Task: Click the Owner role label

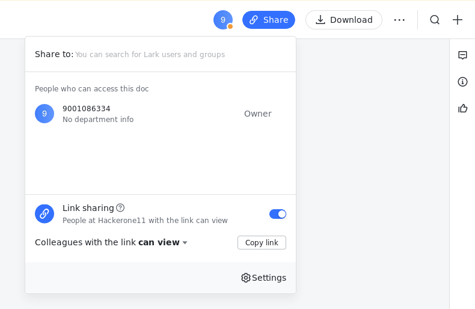Action: [258, 114]
